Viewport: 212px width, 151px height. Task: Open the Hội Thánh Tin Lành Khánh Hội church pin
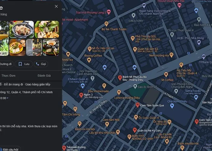pyautogui.click(x=92, y=79)
